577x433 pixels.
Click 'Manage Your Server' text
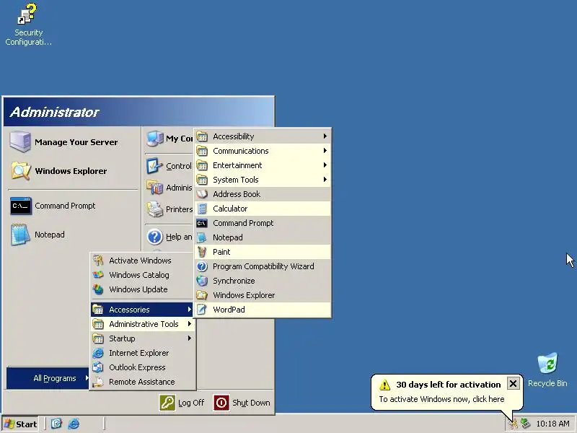tap(76, 142)
